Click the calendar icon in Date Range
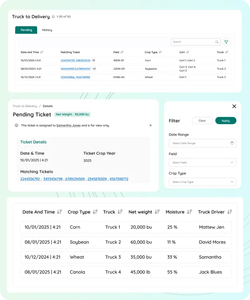 click(232, 143)
